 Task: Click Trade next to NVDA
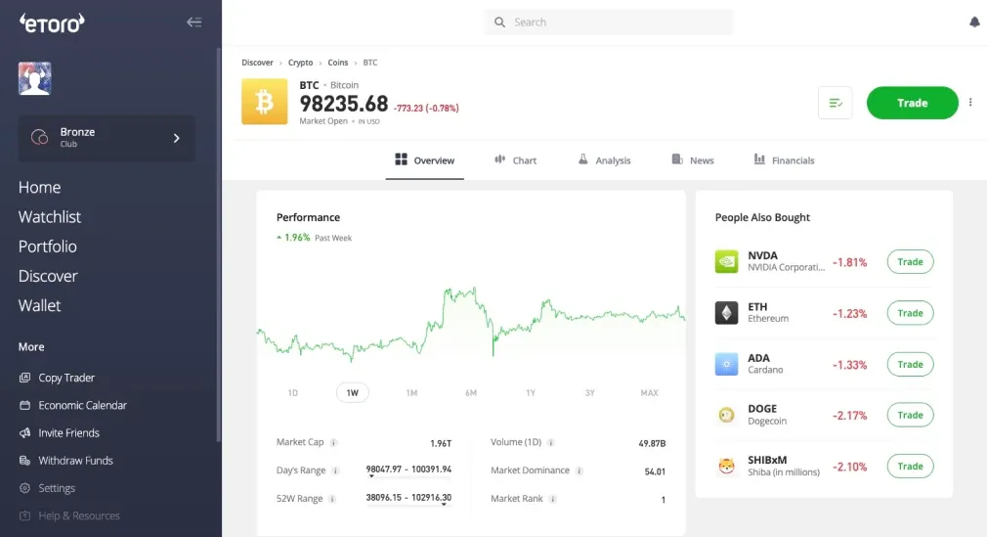(910, 262)
